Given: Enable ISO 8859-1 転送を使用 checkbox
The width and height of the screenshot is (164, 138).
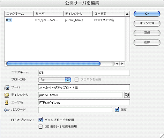Looking at the screenshot, I should (x=40, y=127).
